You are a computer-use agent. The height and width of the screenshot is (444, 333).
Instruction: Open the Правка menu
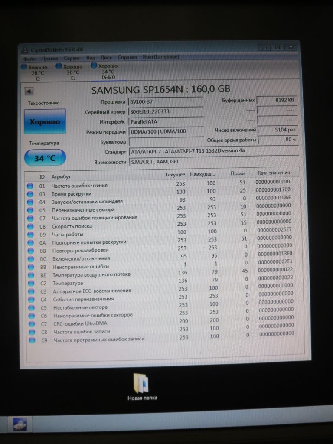coord(49,59)
